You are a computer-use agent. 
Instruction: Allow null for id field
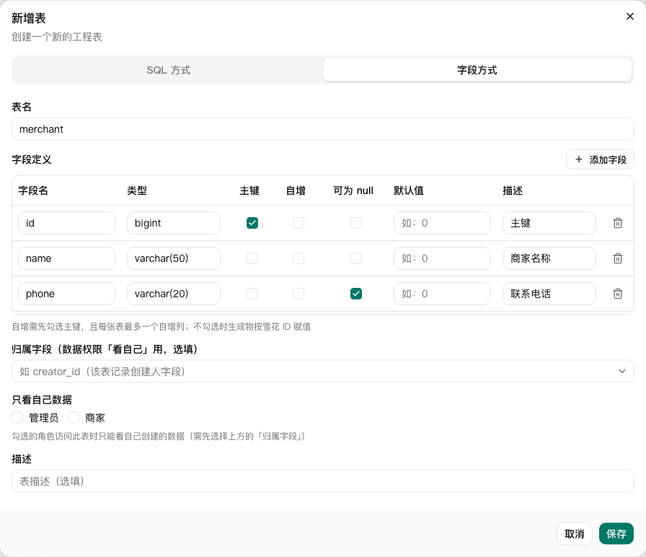(356, 223)
